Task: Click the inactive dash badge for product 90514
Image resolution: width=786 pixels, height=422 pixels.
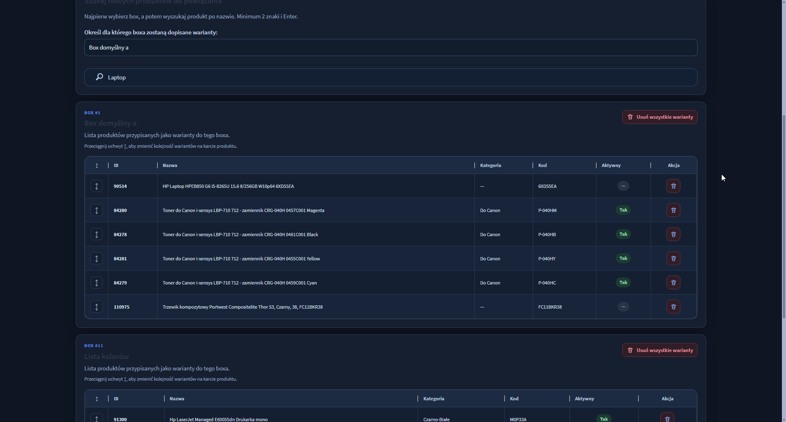Action: tap(623, 186)
